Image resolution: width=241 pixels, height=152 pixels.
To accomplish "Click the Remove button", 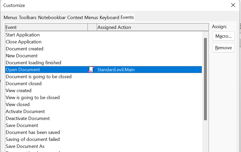I will coord(223,48).
